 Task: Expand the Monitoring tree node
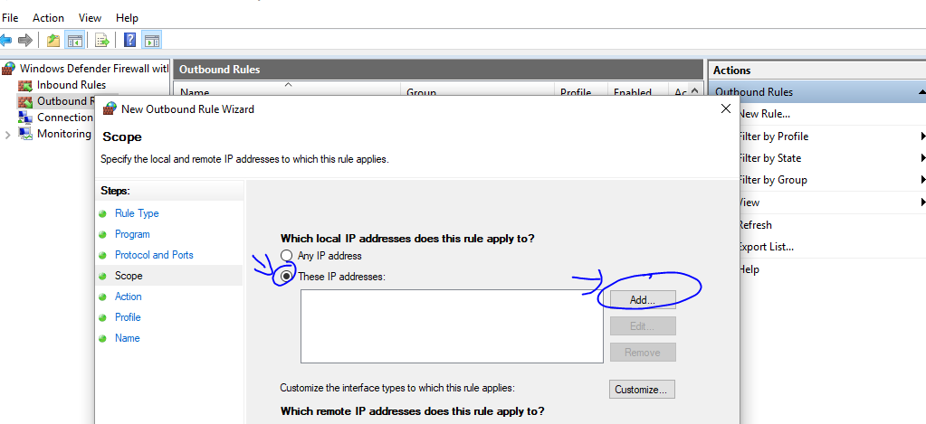point(7,135)
